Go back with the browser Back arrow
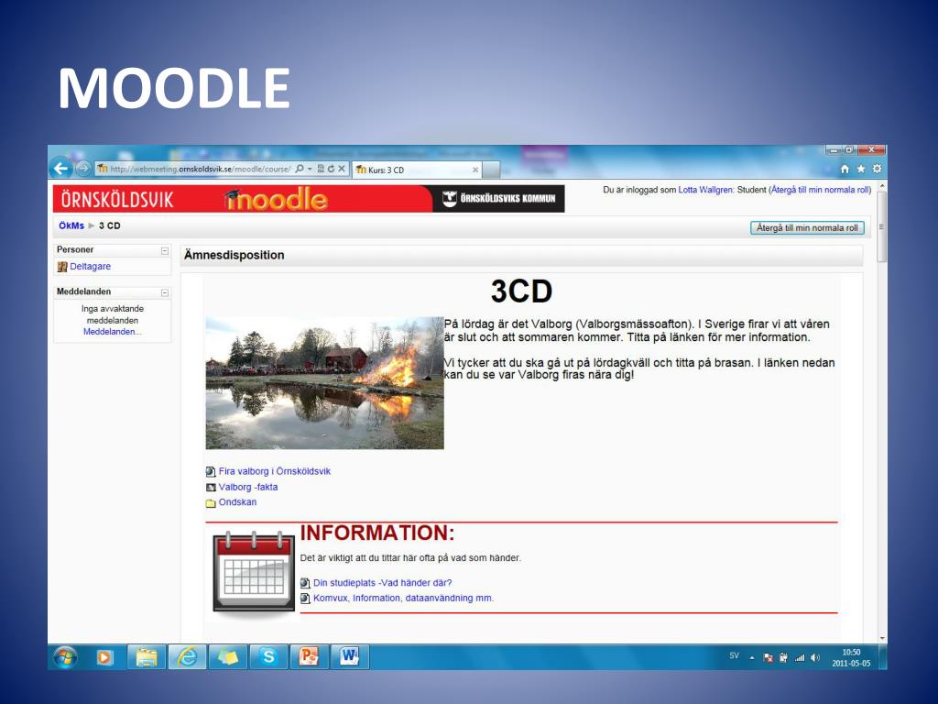 click(x=61, y=169)
